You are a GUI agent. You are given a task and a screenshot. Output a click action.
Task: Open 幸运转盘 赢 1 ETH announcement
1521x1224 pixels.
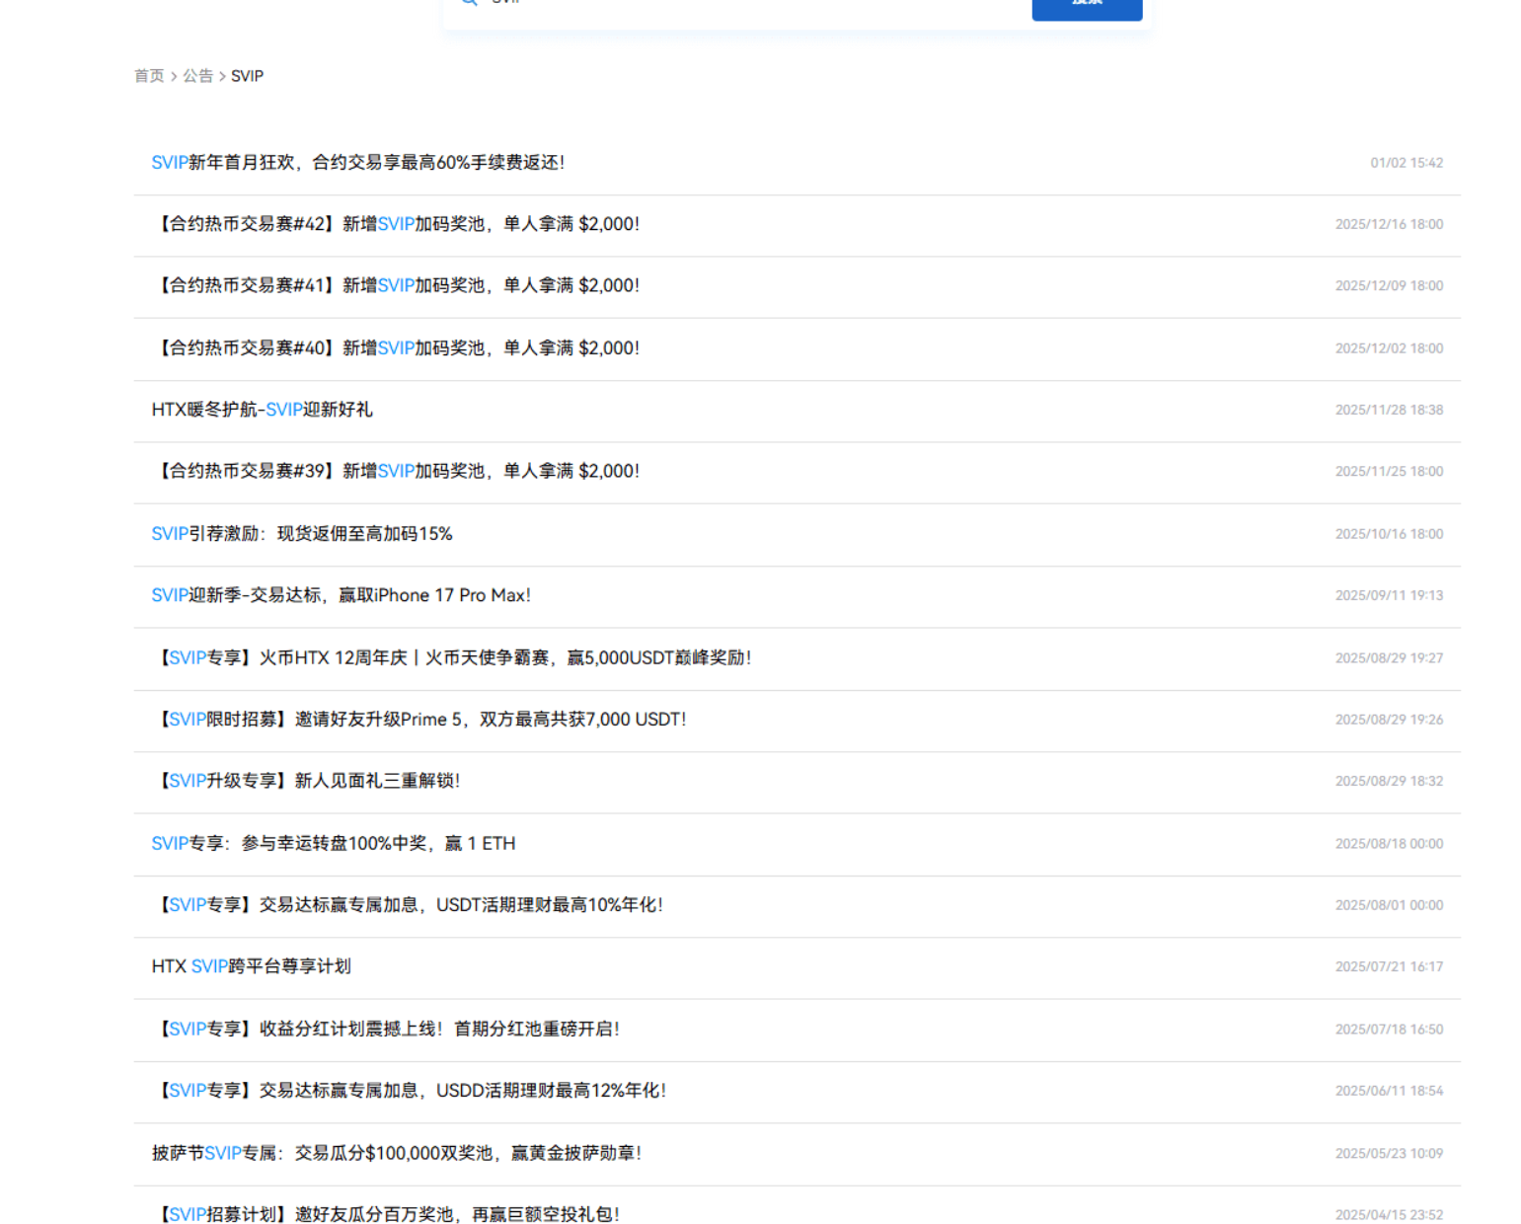click(333, 844)
